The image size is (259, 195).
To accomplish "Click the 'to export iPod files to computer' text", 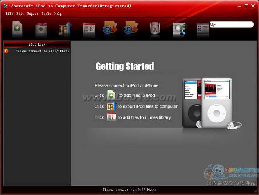I will (x=147, y=106).
